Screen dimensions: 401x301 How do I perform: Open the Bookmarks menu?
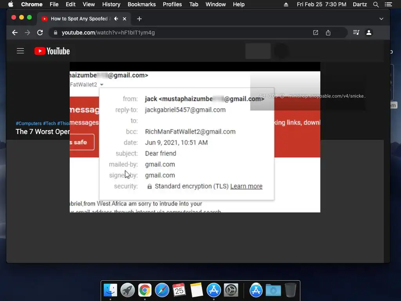(142, 4)
